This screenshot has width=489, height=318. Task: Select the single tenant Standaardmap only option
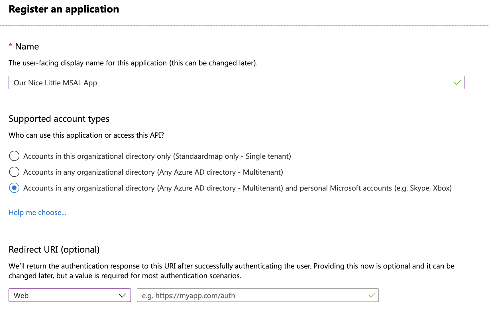click(14, 156)
